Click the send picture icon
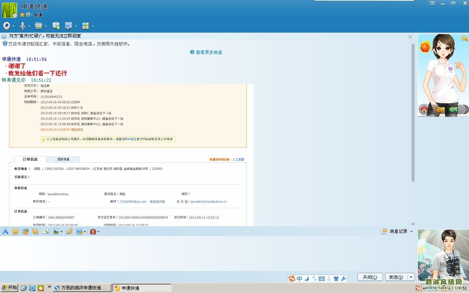Viewport: 469px width, 293px height. click(x=56, y=231)
